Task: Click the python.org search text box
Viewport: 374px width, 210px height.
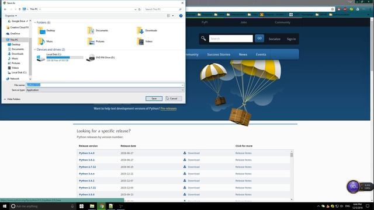Action: 231,38
